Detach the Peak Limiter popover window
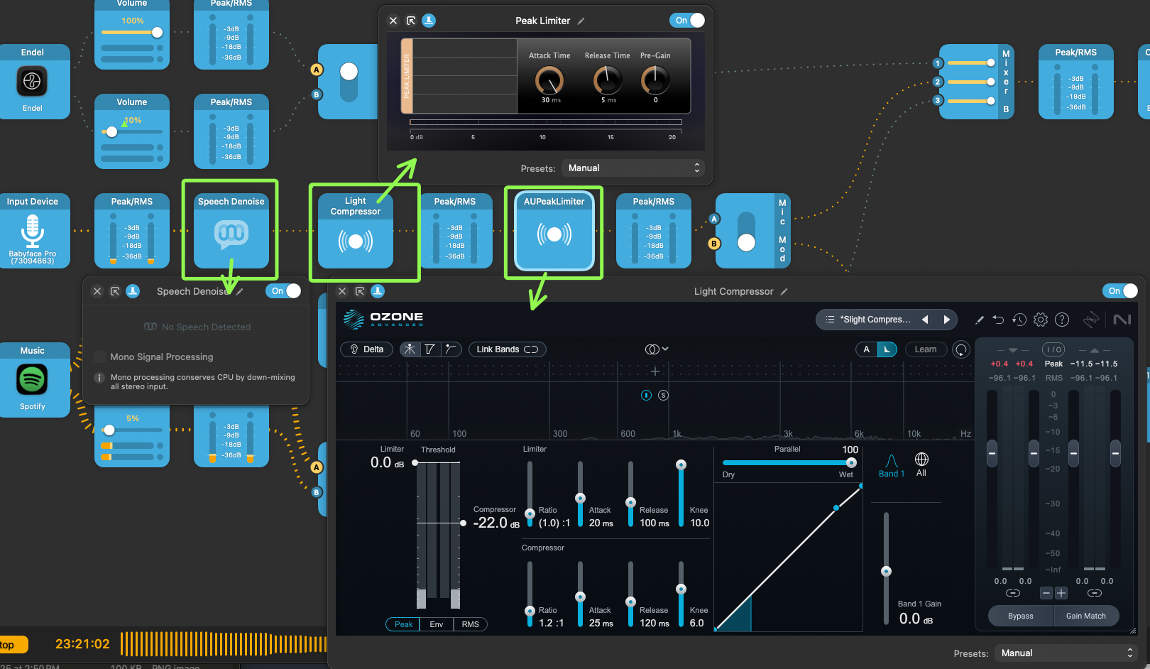 (x=411, y=21)
